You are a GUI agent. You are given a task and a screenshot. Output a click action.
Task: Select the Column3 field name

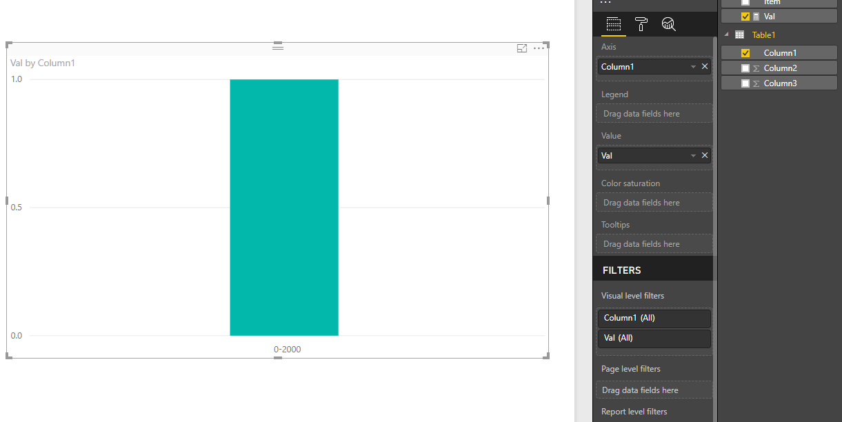coord(780,83)
